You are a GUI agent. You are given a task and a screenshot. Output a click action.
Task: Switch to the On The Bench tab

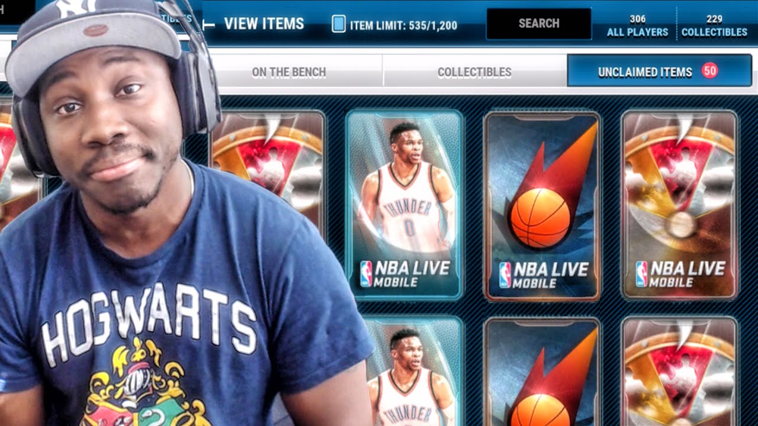pos(289,72)
